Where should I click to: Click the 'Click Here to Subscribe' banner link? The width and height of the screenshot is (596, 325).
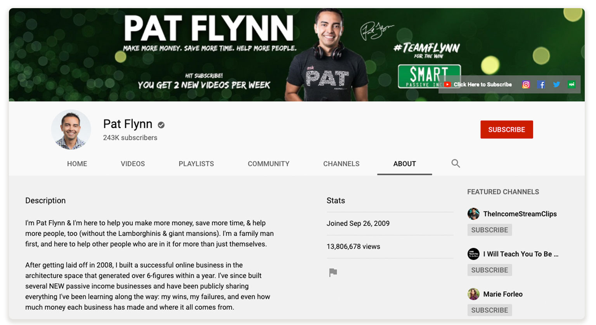pos(483,84)
